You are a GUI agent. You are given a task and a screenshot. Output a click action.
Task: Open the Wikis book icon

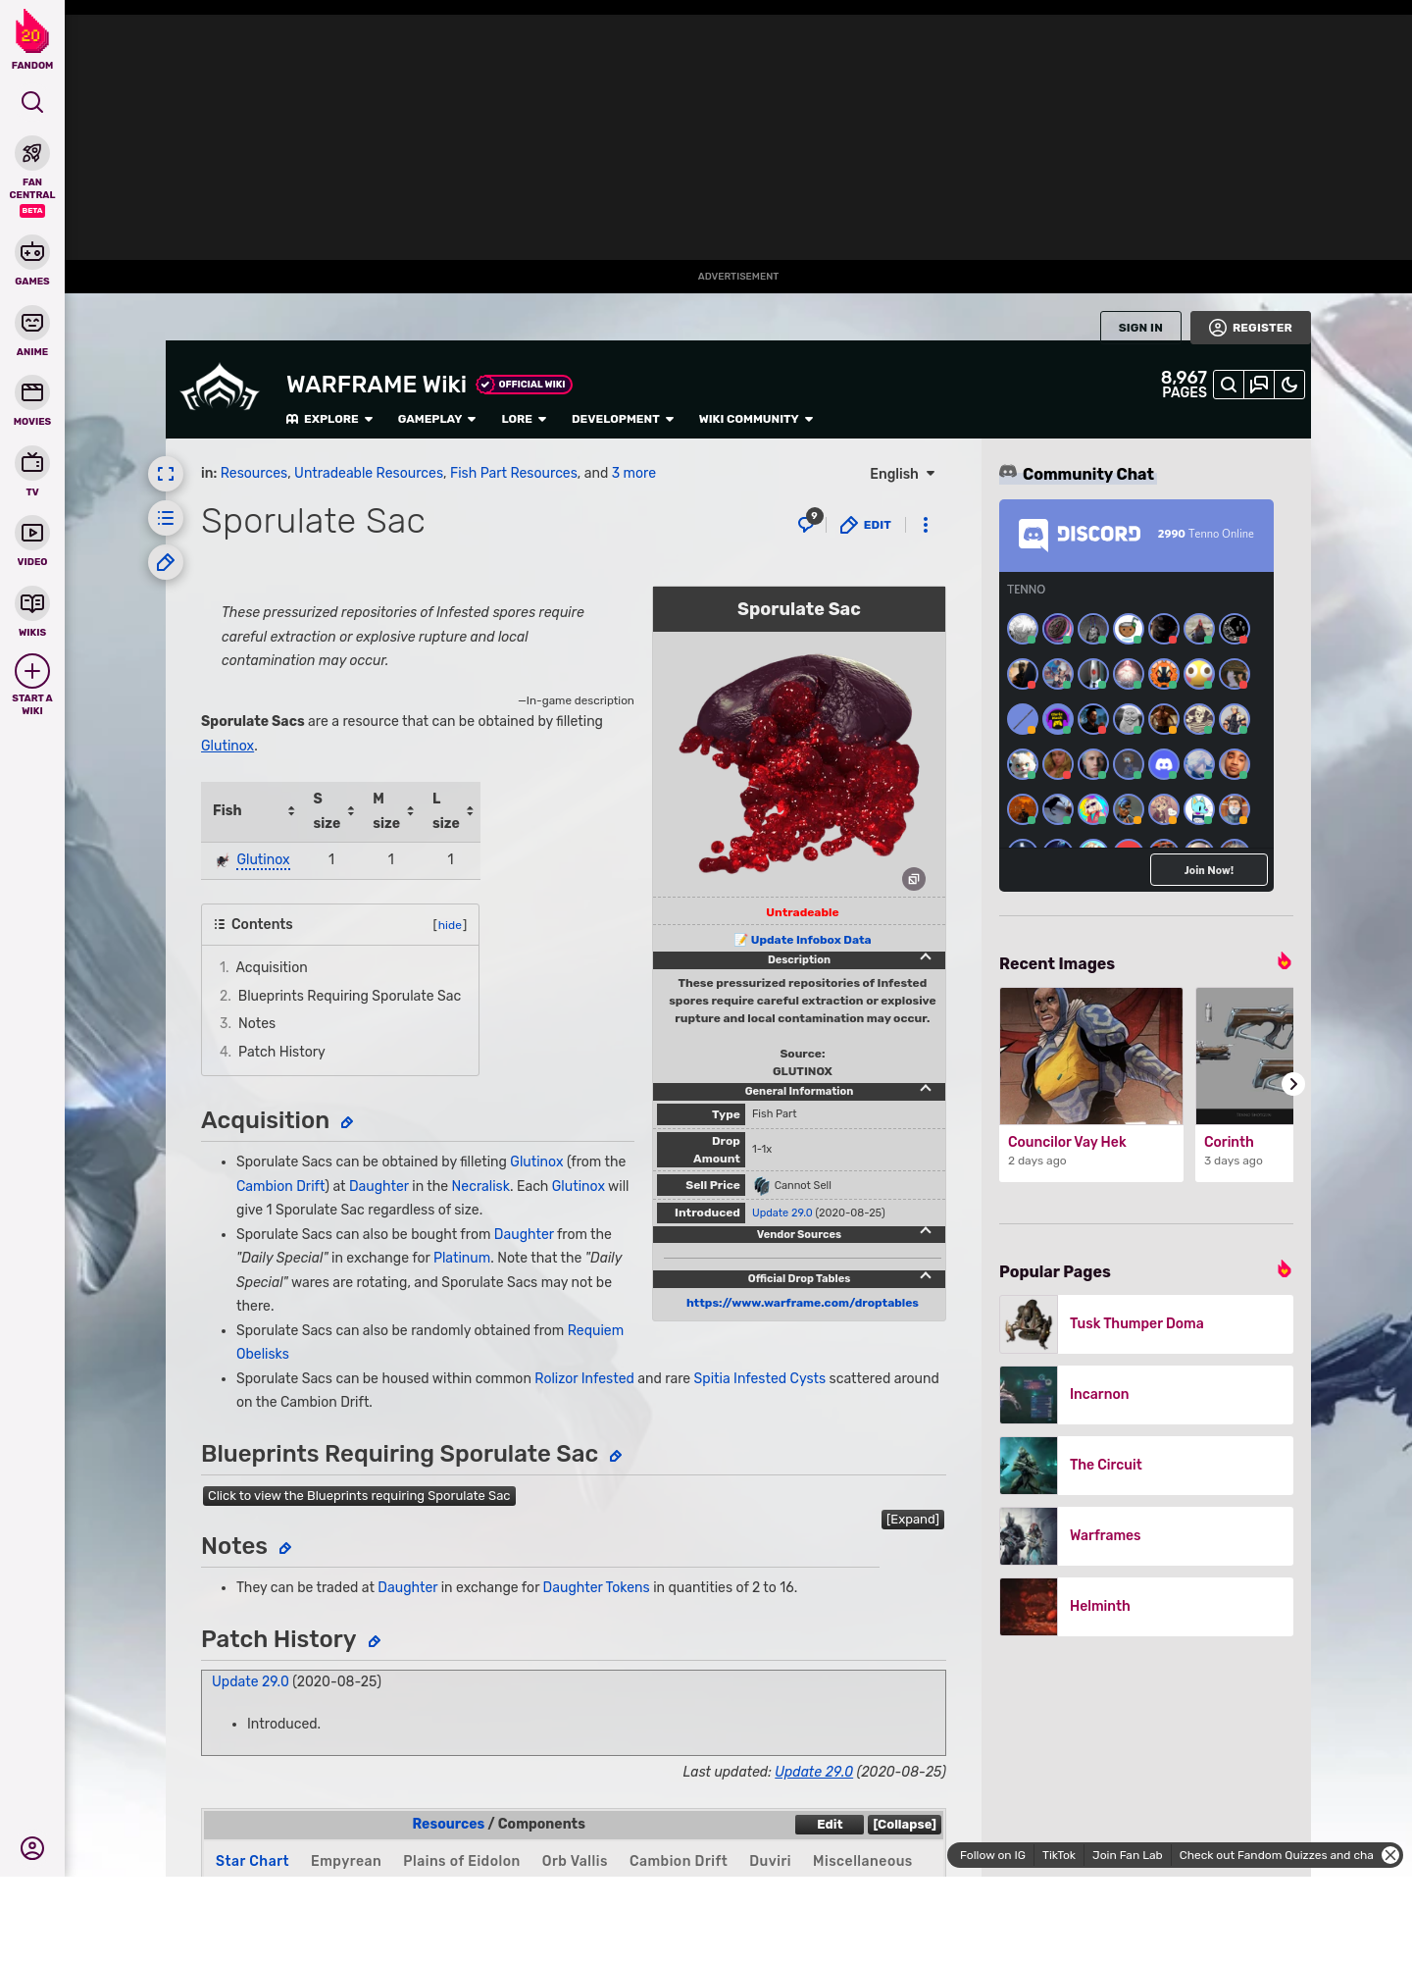coord(32,602)
